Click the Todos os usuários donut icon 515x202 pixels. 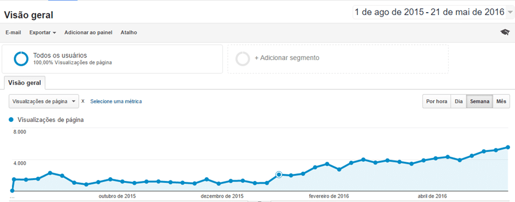coord(22,59)
